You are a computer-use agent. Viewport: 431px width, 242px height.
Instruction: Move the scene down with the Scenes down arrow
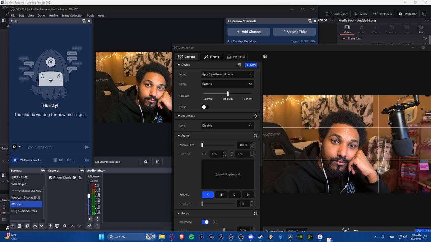pos(42,226)
